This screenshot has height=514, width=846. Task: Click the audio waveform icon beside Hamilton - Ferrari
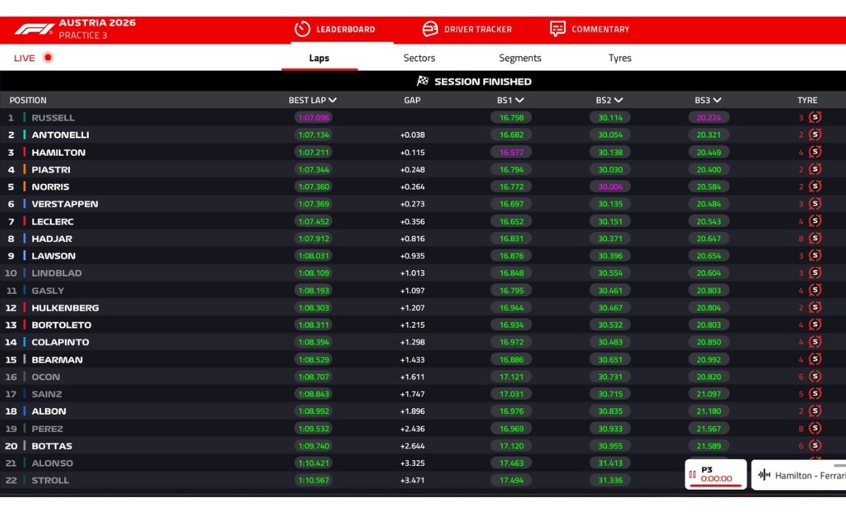click(x=764, y=475)
